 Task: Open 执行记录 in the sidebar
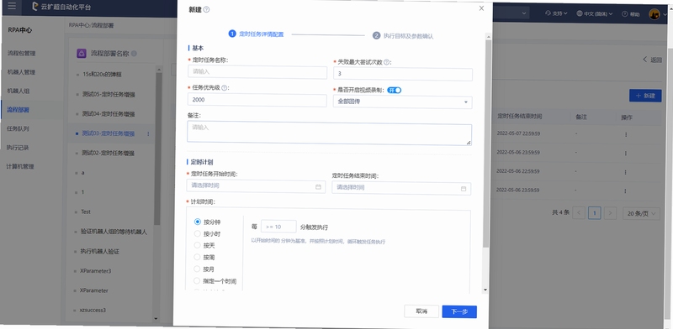coord(18,148)
